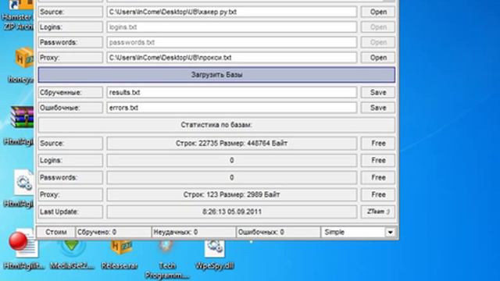500x281 pixels.
Task: Select the Ошибочные label
Action: tap(70, 108)
